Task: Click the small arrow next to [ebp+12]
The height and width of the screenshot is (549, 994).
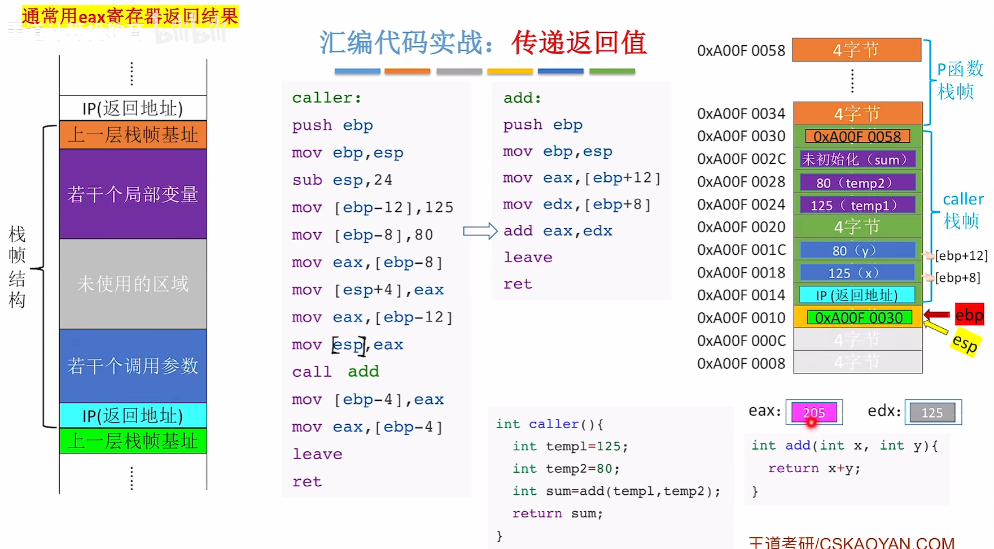Action: click(x=927, y=256)
